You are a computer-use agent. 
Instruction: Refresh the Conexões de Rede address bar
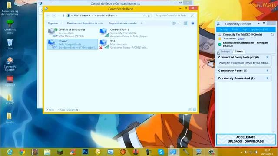pyautogui.click(x=149, y=16)
